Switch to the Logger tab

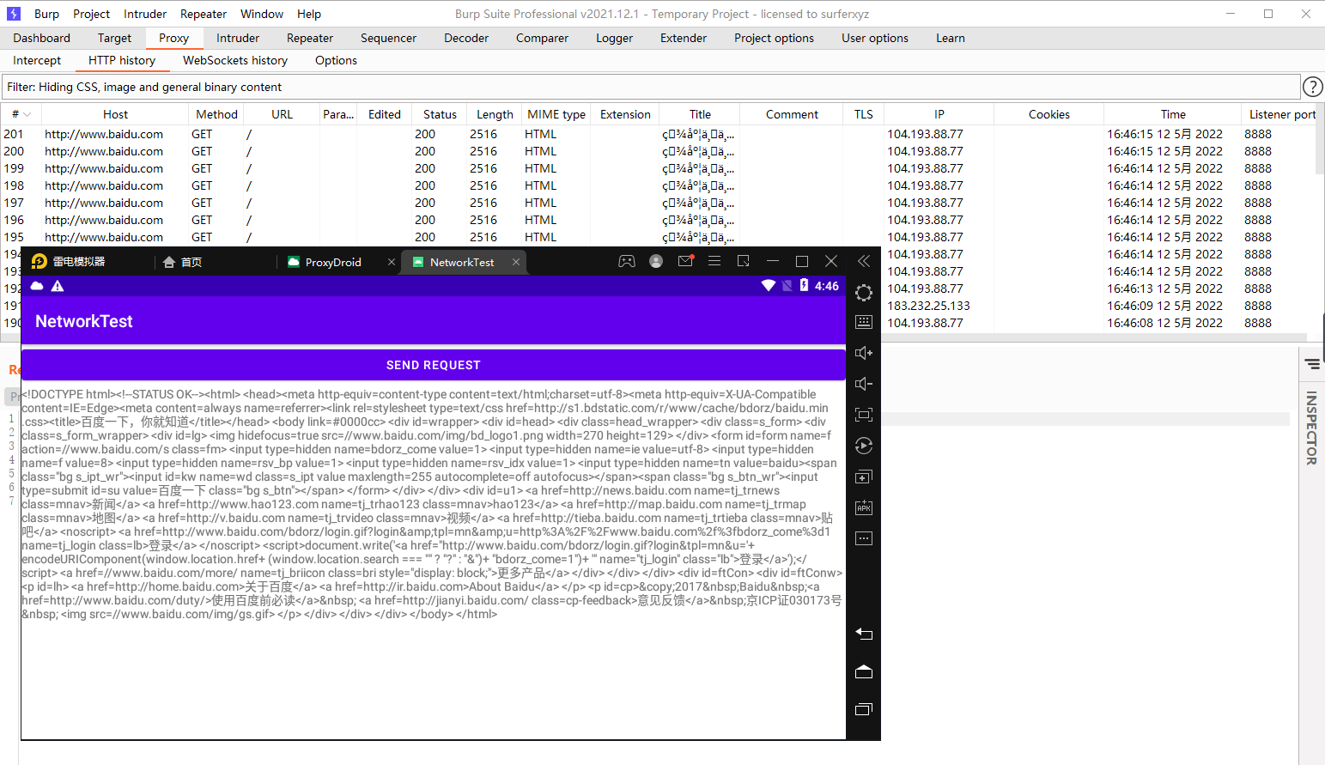pyautogui.click(x=614, y=38)
